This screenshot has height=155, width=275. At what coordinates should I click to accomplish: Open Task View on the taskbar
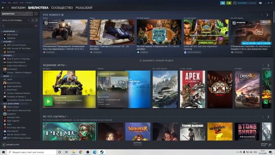[67, 152]
